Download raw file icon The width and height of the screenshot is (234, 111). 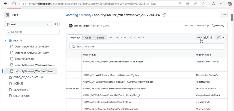pyautogui.click(x=211, y=38)
